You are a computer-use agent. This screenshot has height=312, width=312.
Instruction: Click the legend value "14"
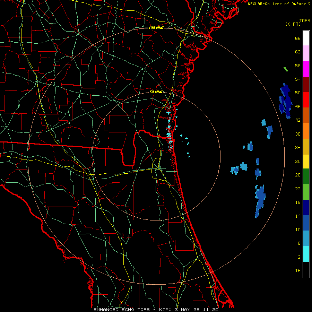pyautogui.click(x=298, y=216)
